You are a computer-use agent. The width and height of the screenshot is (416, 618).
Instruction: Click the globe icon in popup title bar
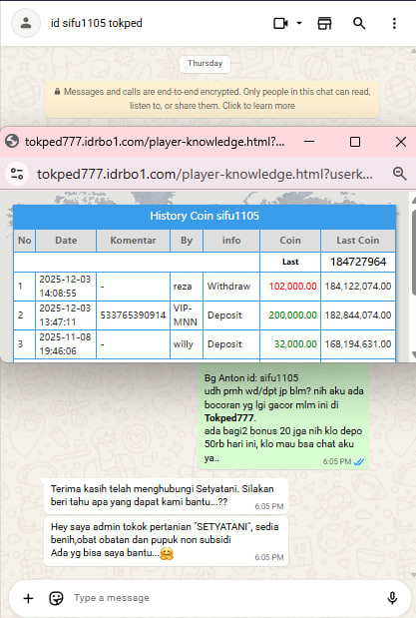(12, 141)
